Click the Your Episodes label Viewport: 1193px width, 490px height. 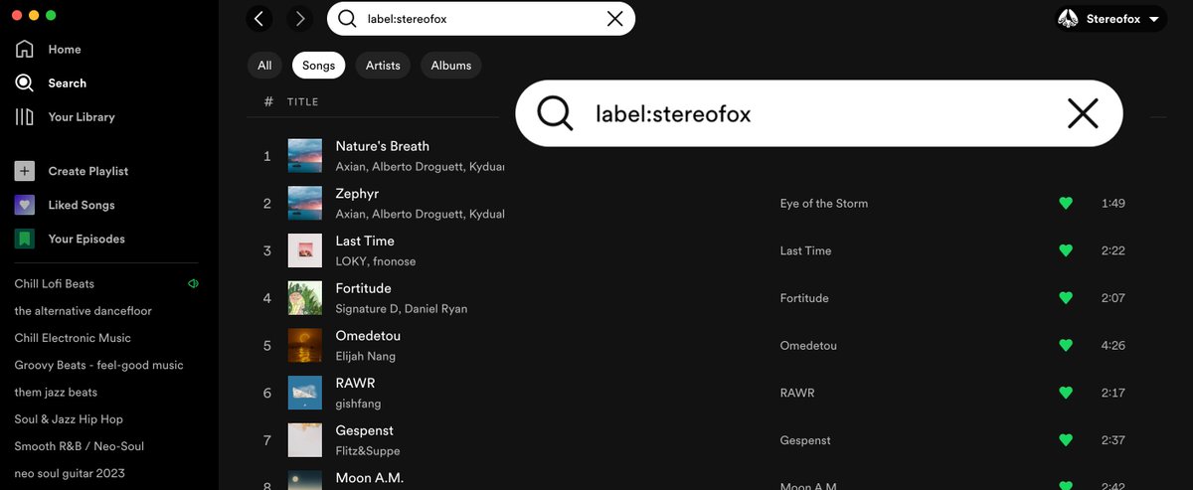(x=86, y=239)
